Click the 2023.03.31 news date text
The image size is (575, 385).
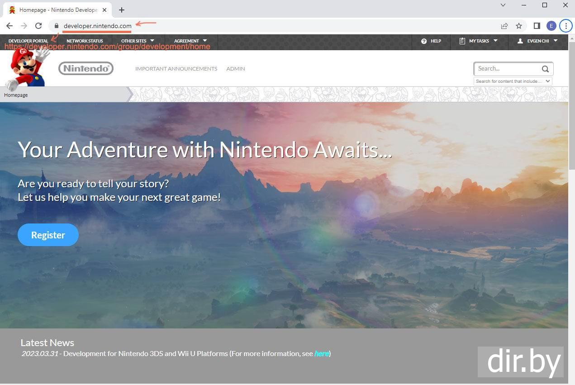click(x=40, y=354)
